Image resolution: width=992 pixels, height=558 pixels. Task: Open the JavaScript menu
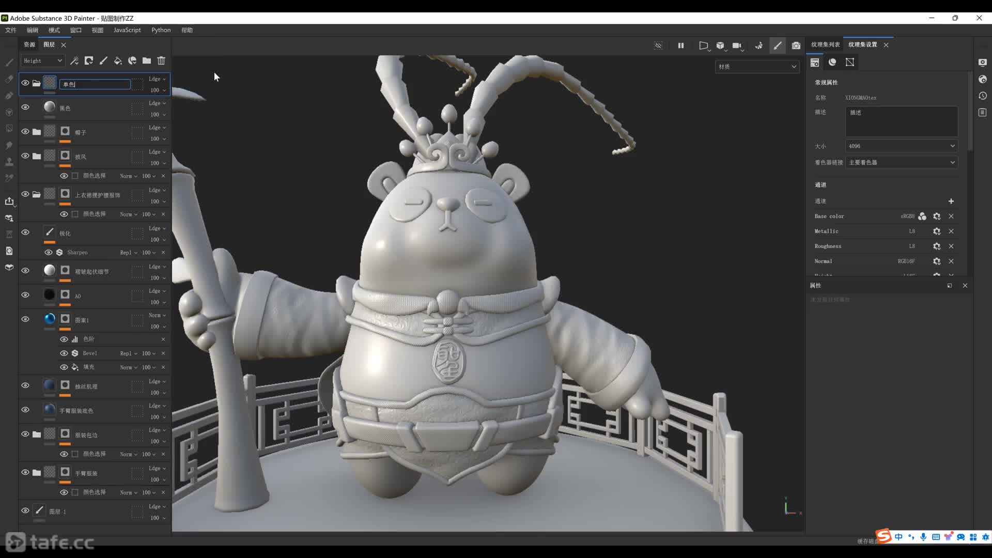127,30
